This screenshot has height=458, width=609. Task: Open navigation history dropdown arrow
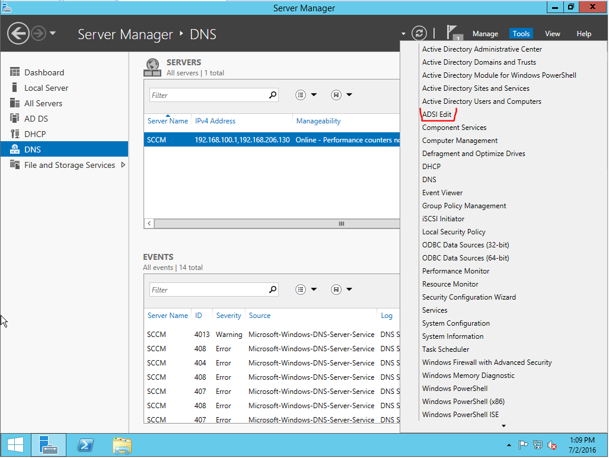[x=53, y=33]
